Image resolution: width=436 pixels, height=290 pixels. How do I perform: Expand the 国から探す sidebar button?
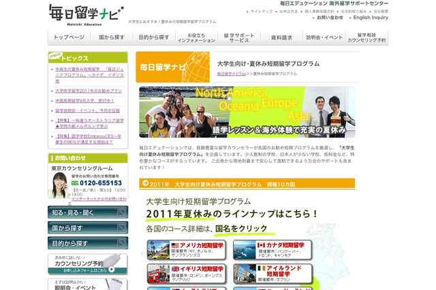[88, 228]
